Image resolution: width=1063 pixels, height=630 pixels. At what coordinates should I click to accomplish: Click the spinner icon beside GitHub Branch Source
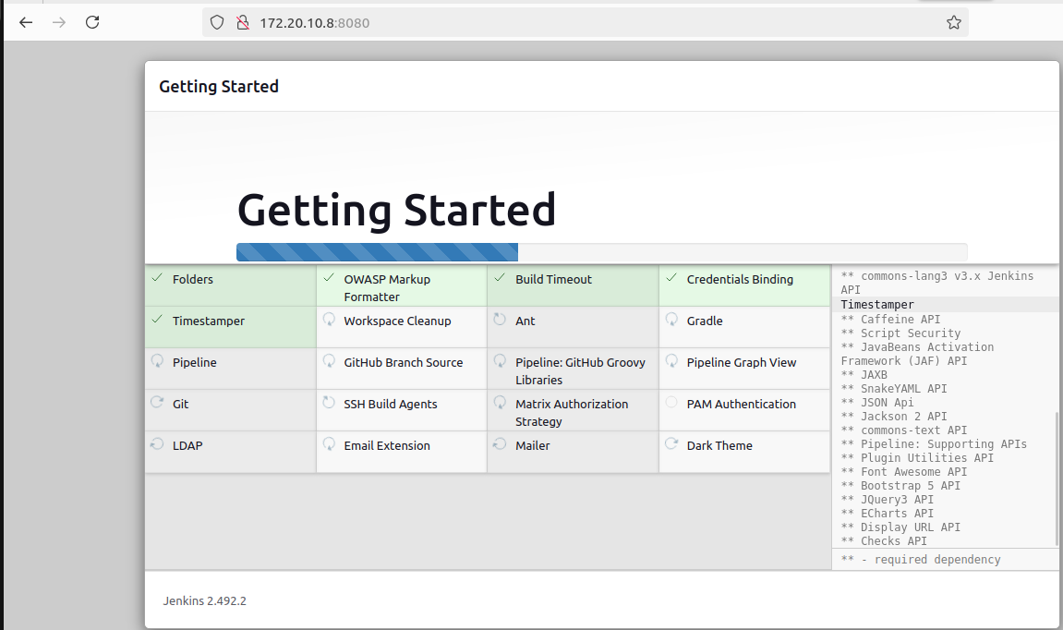pyautogui.click(x=329, y=361)
